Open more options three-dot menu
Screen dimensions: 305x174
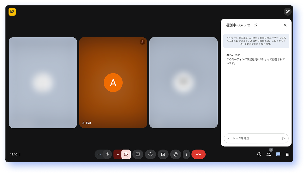pos(186,154)
